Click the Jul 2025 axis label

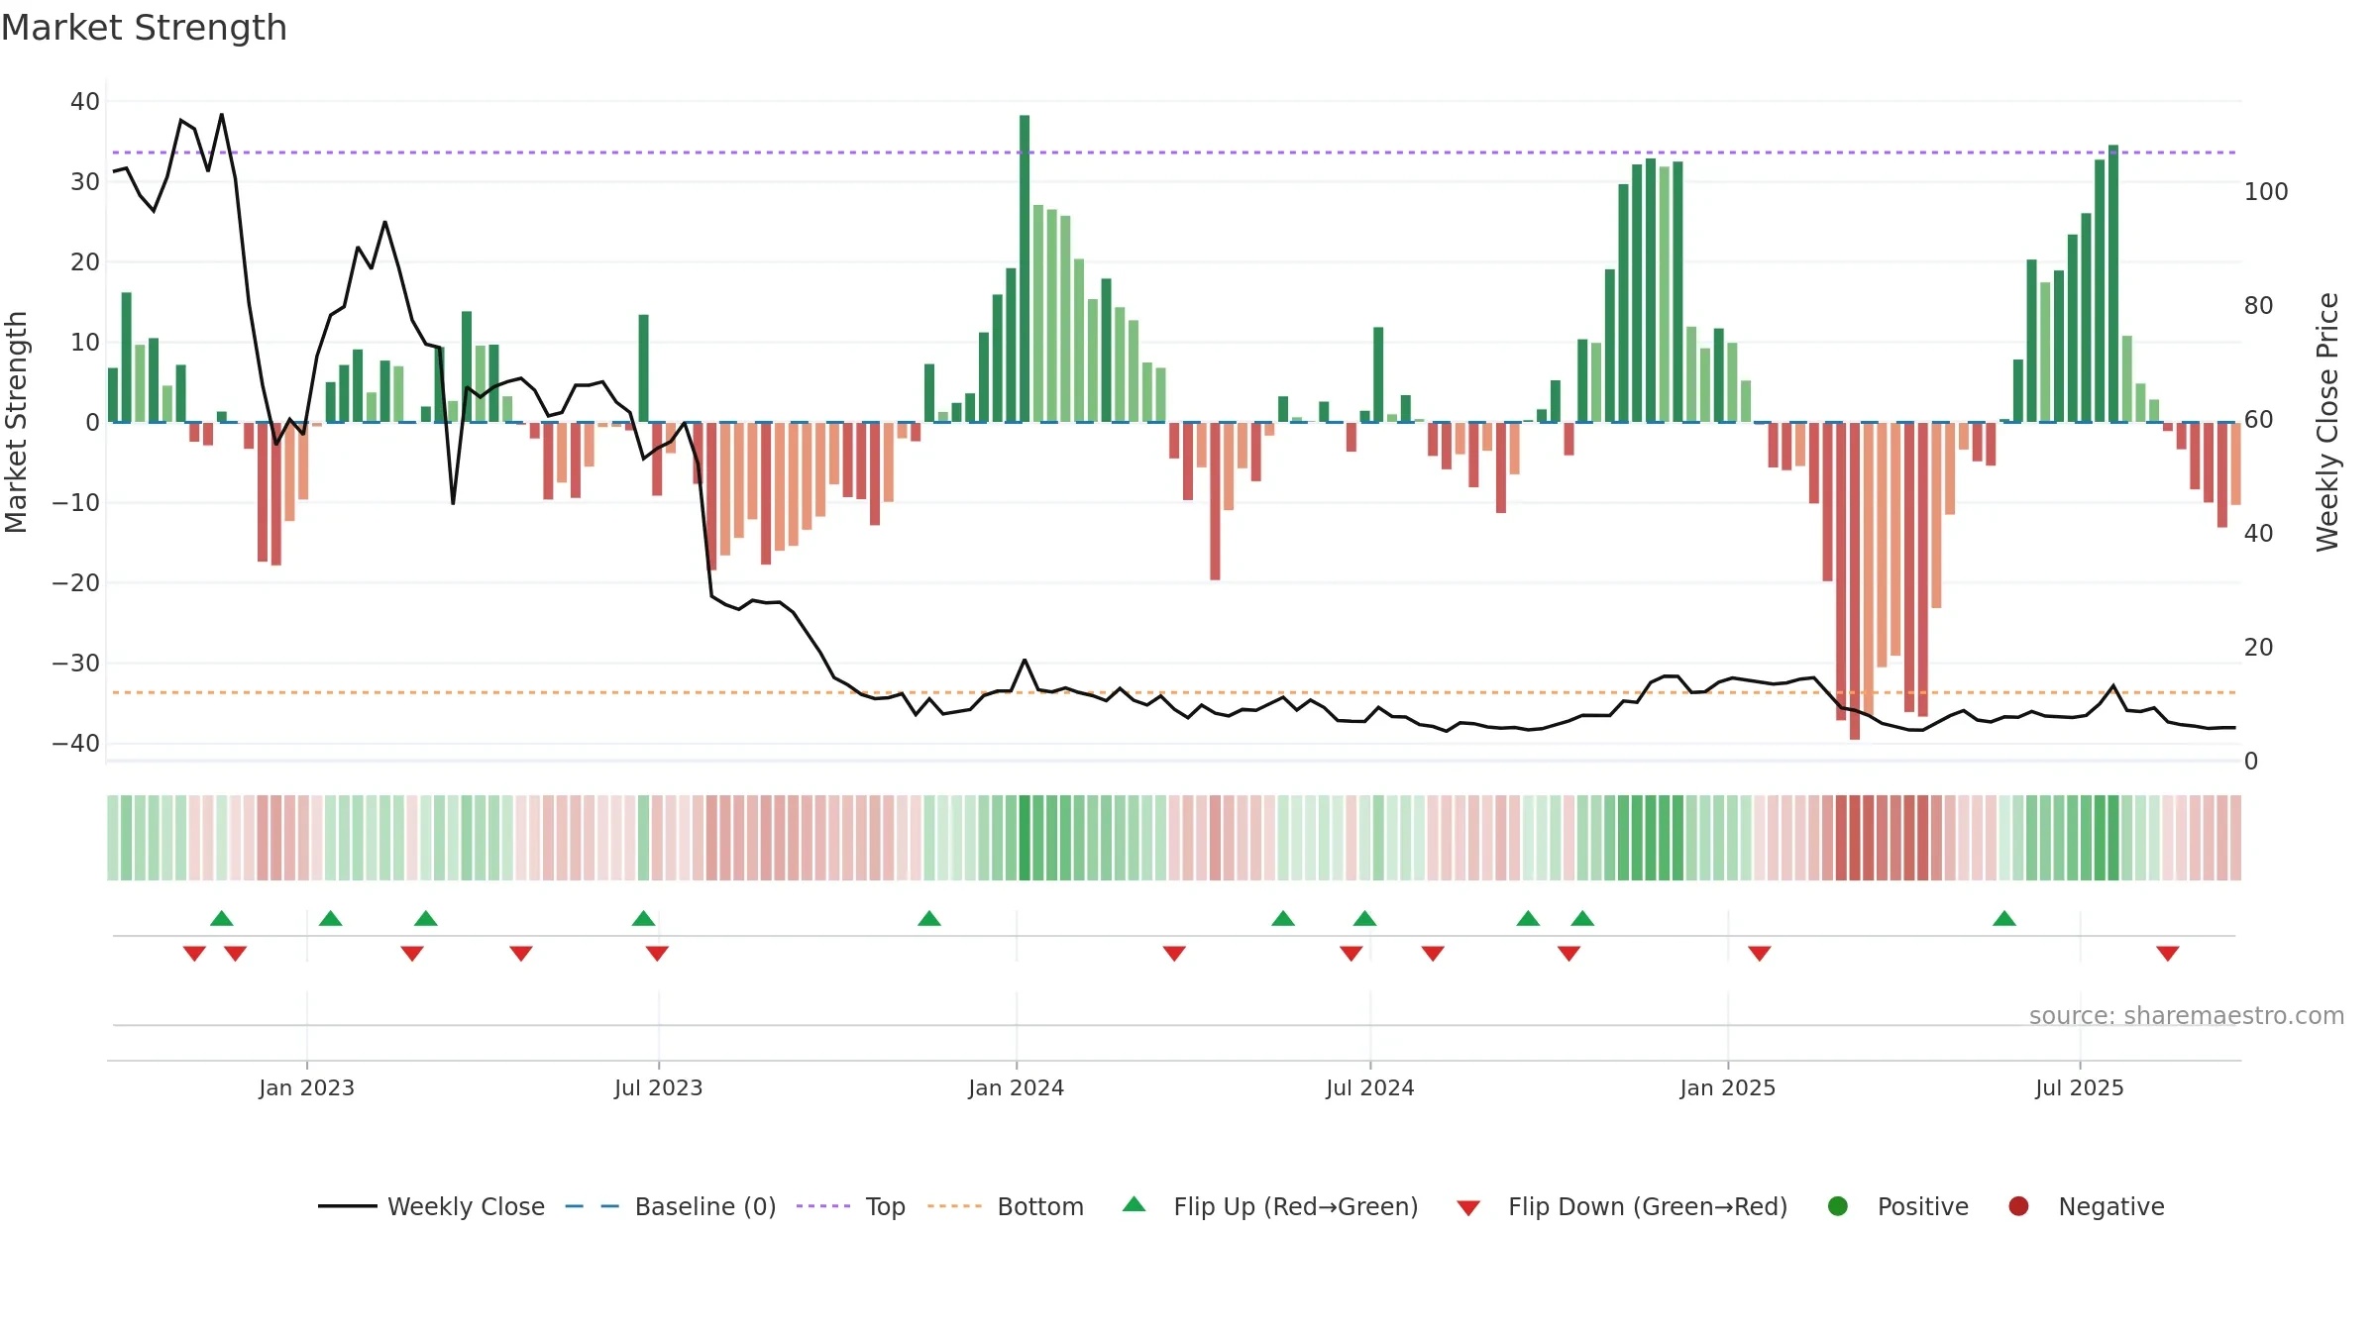point(2080,1087)
